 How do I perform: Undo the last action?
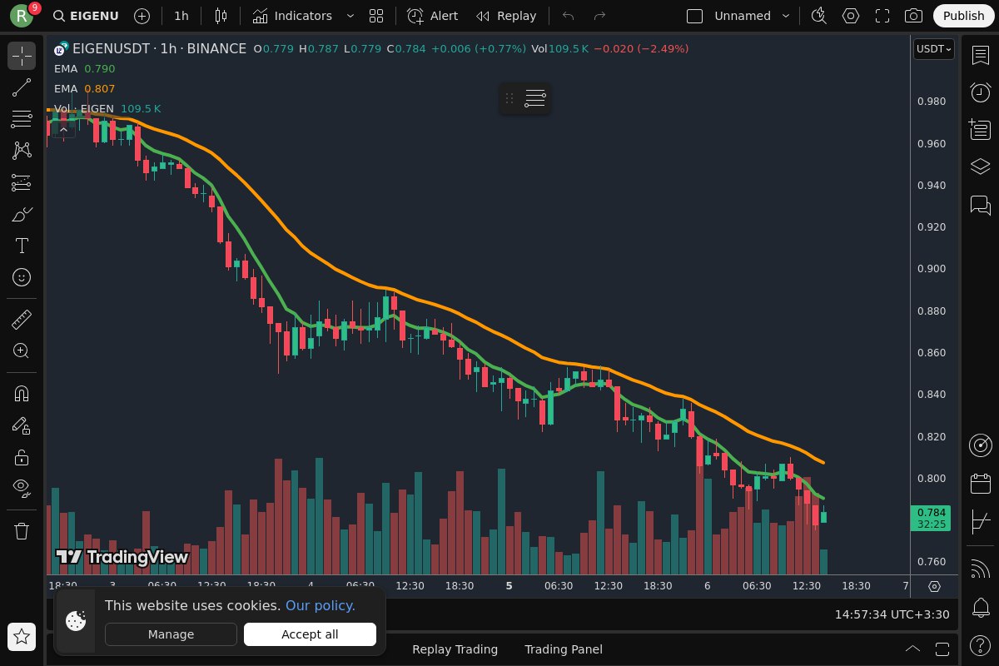[569, 16]
